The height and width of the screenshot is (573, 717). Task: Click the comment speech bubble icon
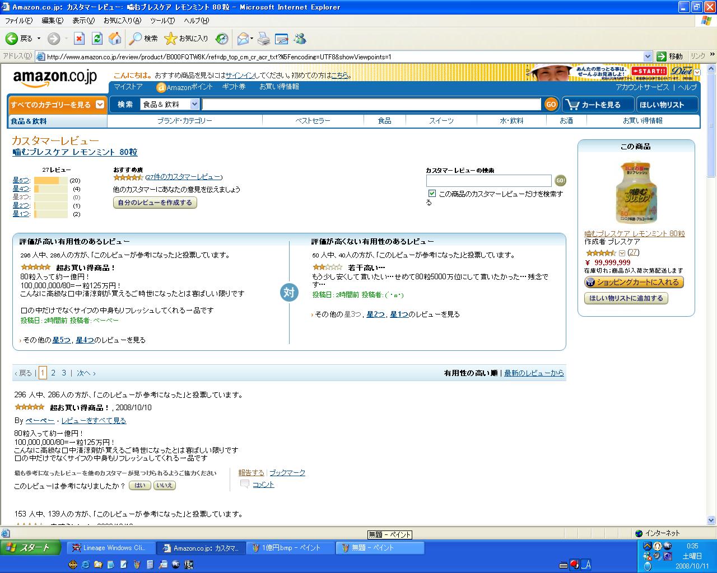point(245,485)
